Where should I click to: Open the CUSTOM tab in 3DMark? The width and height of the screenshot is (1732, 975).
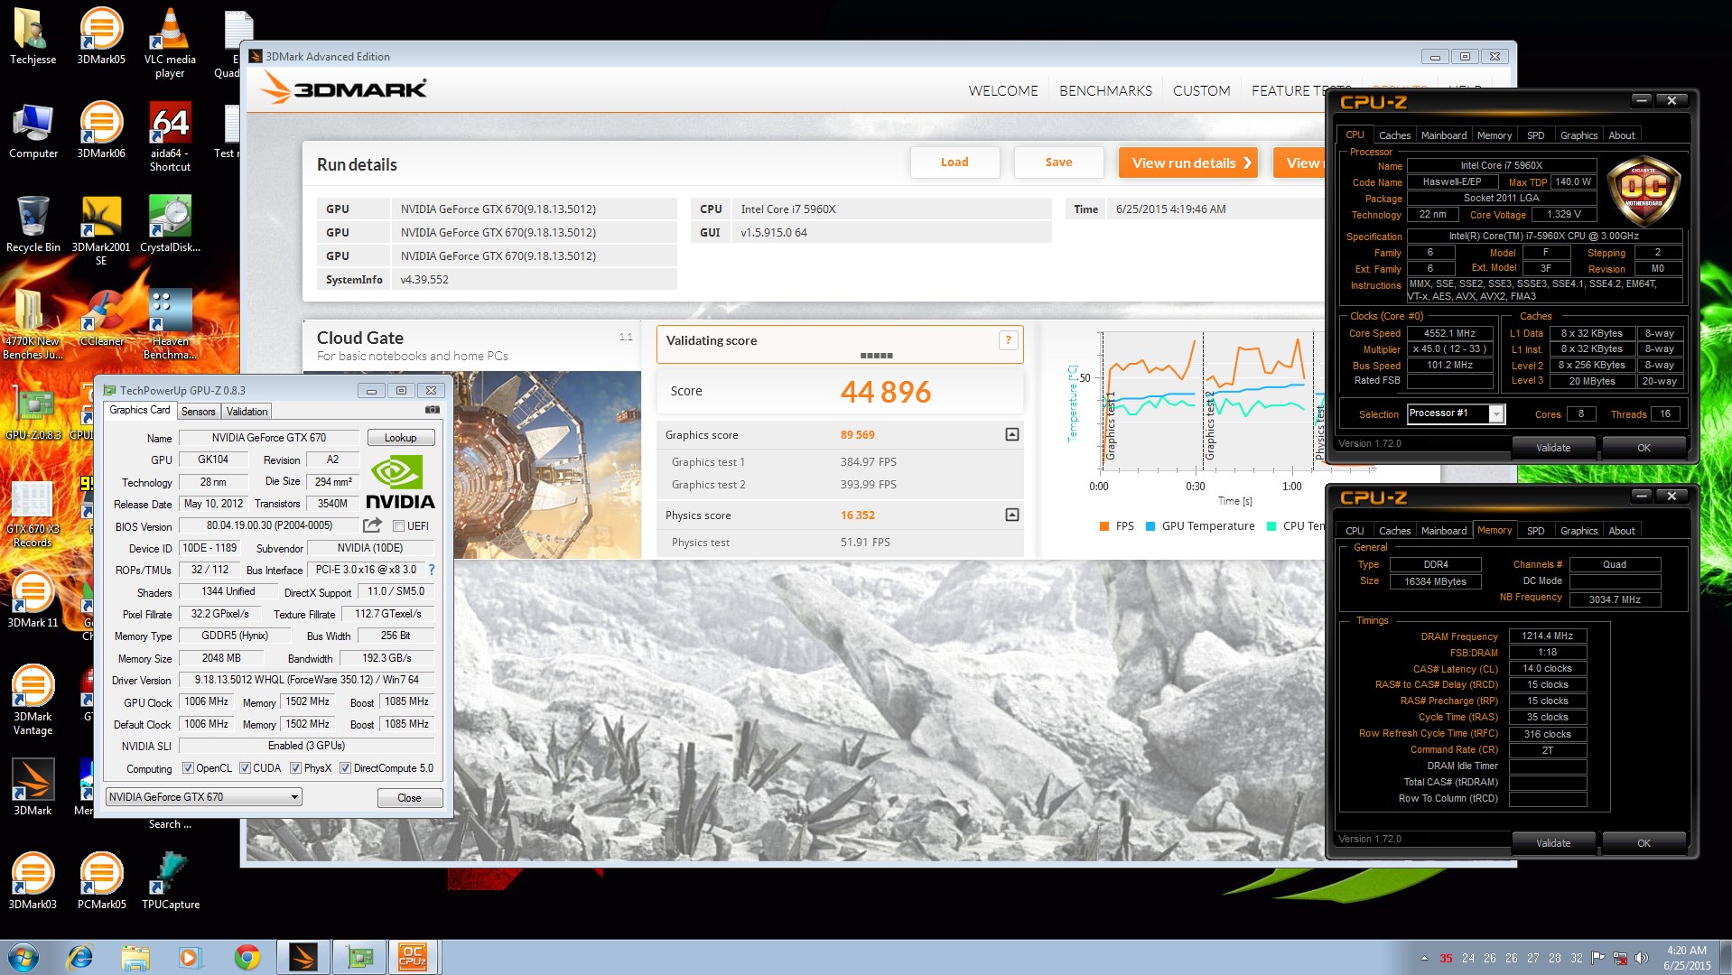click(1201, 91)
